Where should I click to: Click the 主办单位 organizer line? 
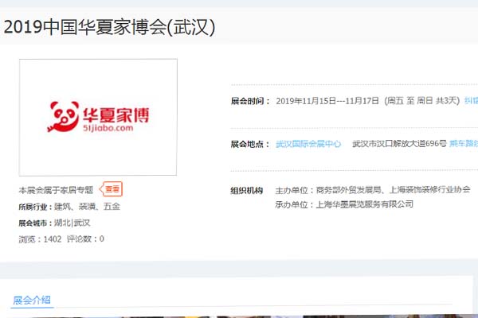[x=373, y=190]
